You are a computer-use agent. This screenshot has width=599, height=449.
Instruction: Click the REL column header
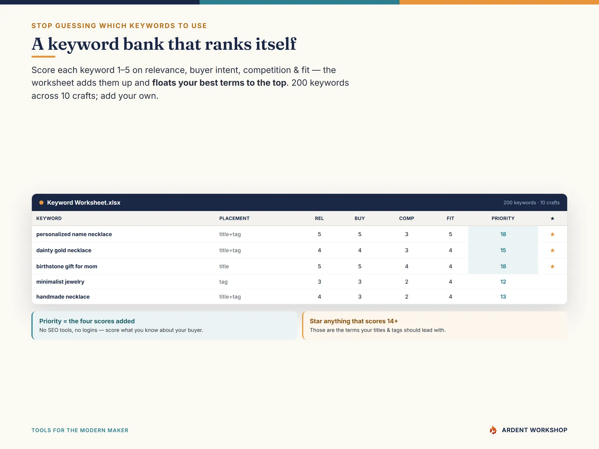[x=319, y=219]
